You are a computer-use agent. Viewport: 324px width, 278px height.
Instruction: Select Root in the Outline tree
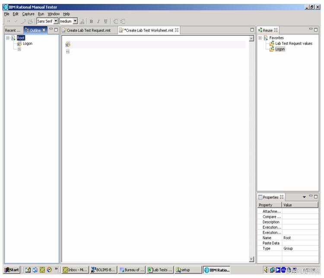[x=21, y=38]
